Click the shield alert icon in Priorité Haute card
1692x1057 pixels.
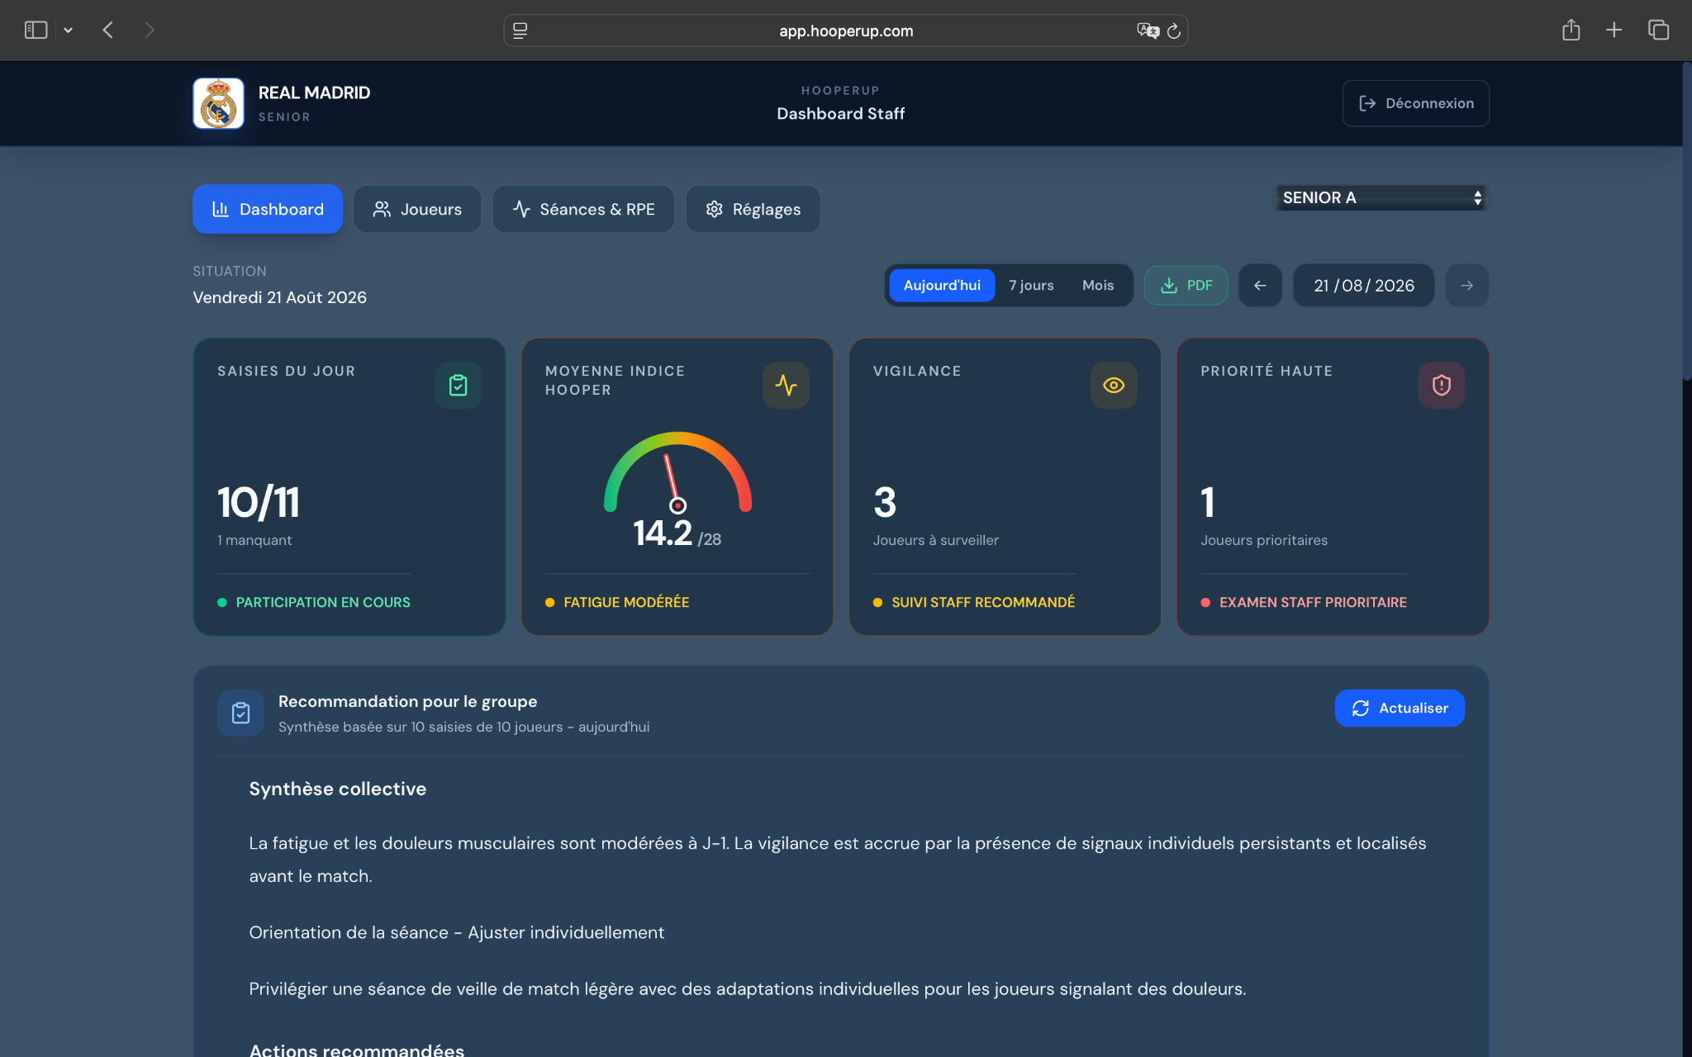click(x=1441, y=385)
